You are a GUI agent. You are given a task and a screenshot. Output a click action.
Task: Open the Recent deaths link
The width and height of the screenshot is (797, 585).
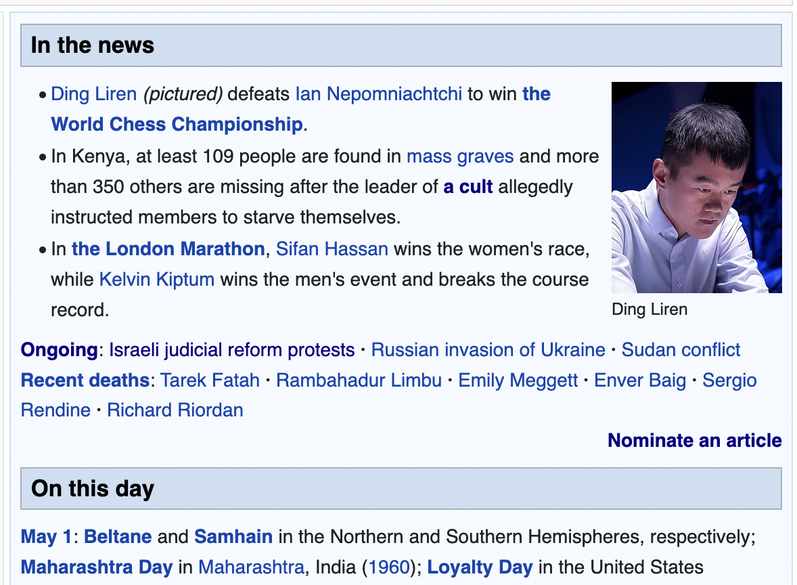click(85, 380)
